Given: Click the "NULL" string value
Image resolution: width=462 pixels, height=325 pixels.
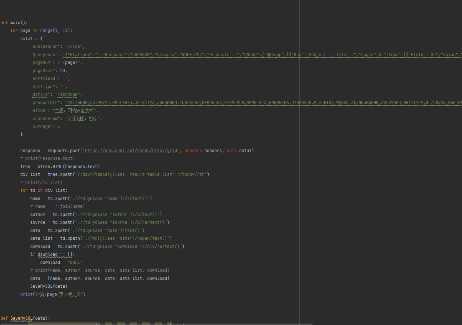Looking at the screenshot, I should (75, 262).
